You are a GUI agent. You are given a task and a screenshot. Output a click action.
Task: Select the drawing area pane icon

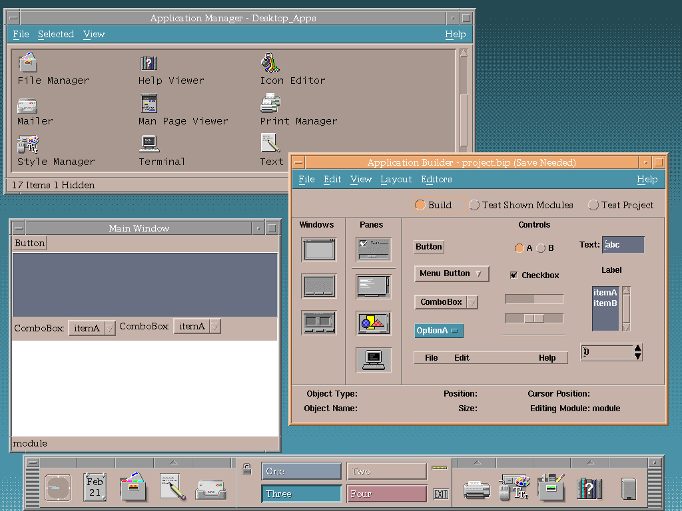click(374, 323)
